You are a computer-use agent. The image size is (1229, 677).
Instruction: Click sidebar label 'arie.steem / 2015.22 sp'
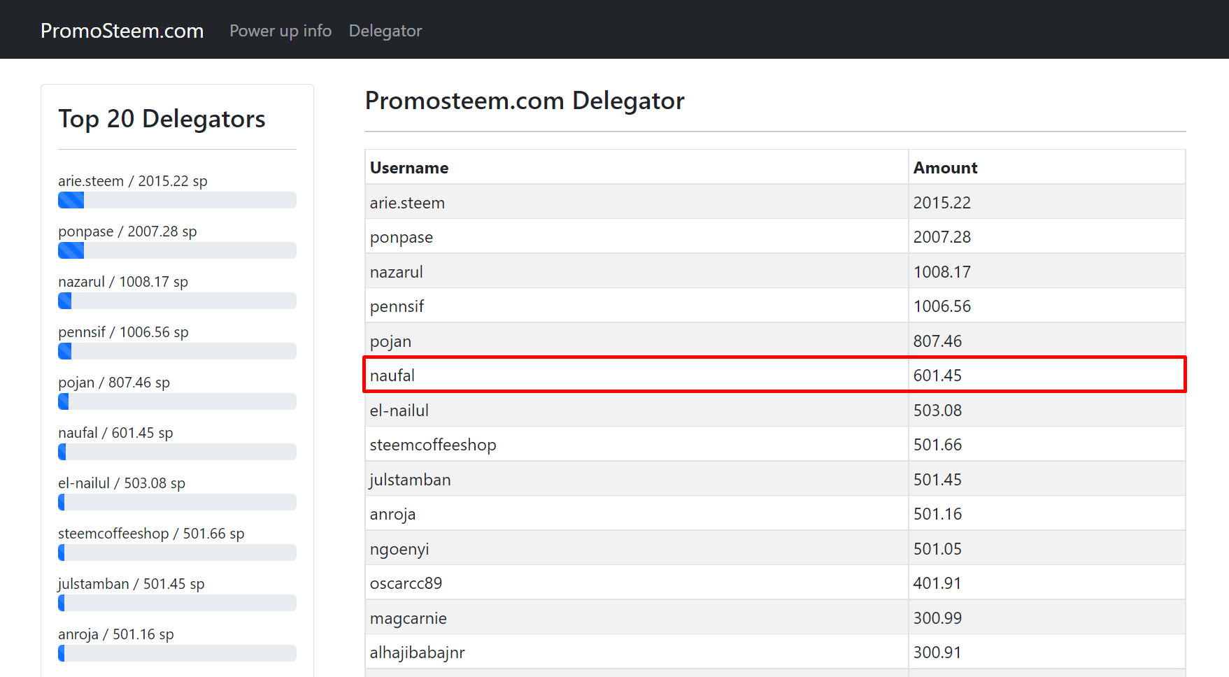(133, 181)
